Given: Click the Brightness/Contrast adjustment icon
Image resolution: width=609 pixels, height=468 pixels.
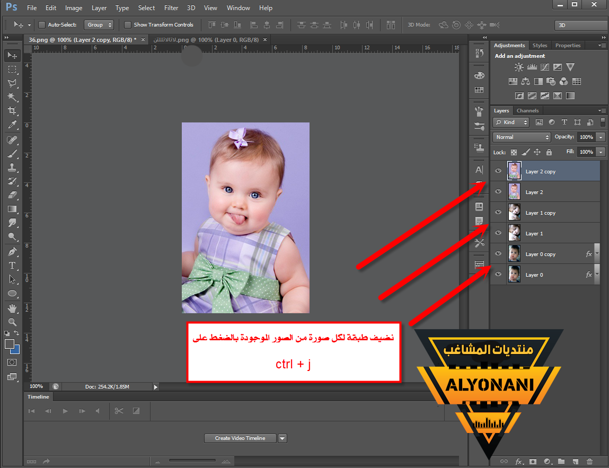Looking at the screenshot, I should [x=519, y=67].
